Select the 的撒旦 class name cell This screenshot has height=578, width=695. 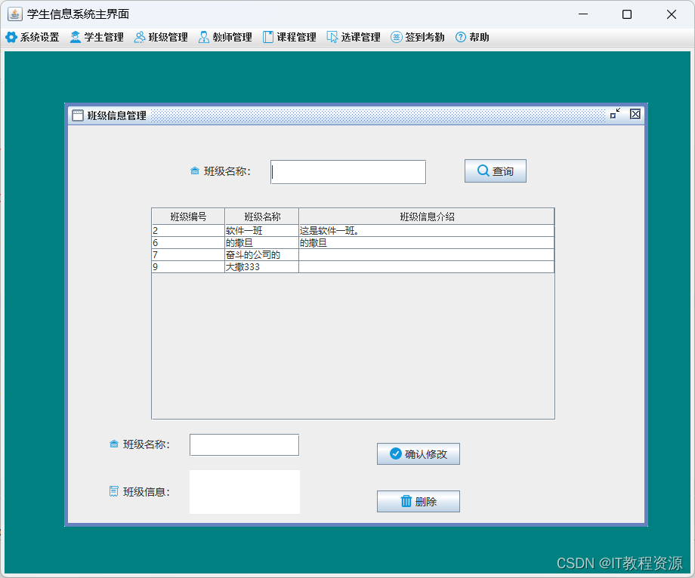coord(262,242)
